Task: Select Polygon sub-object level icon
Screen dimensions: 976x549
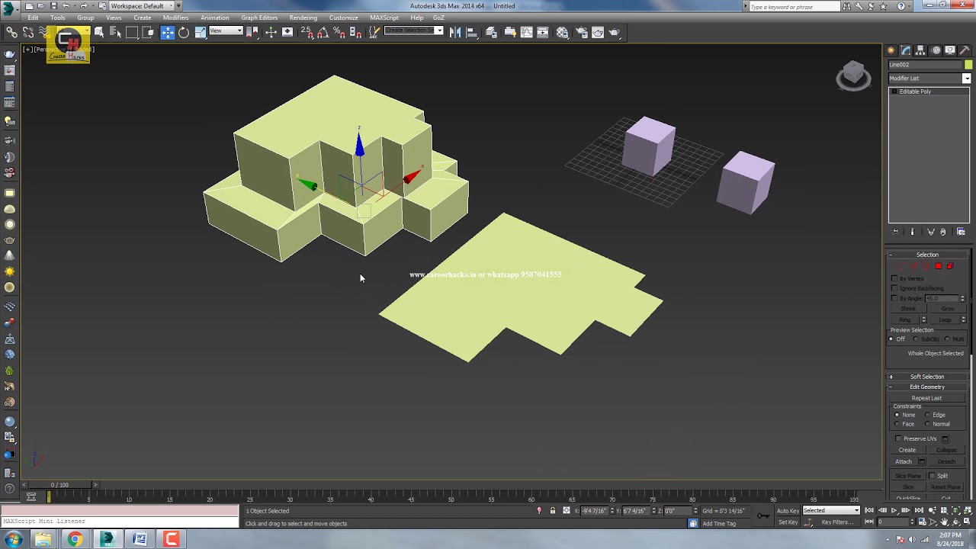Action: click(x=938, y=266)
